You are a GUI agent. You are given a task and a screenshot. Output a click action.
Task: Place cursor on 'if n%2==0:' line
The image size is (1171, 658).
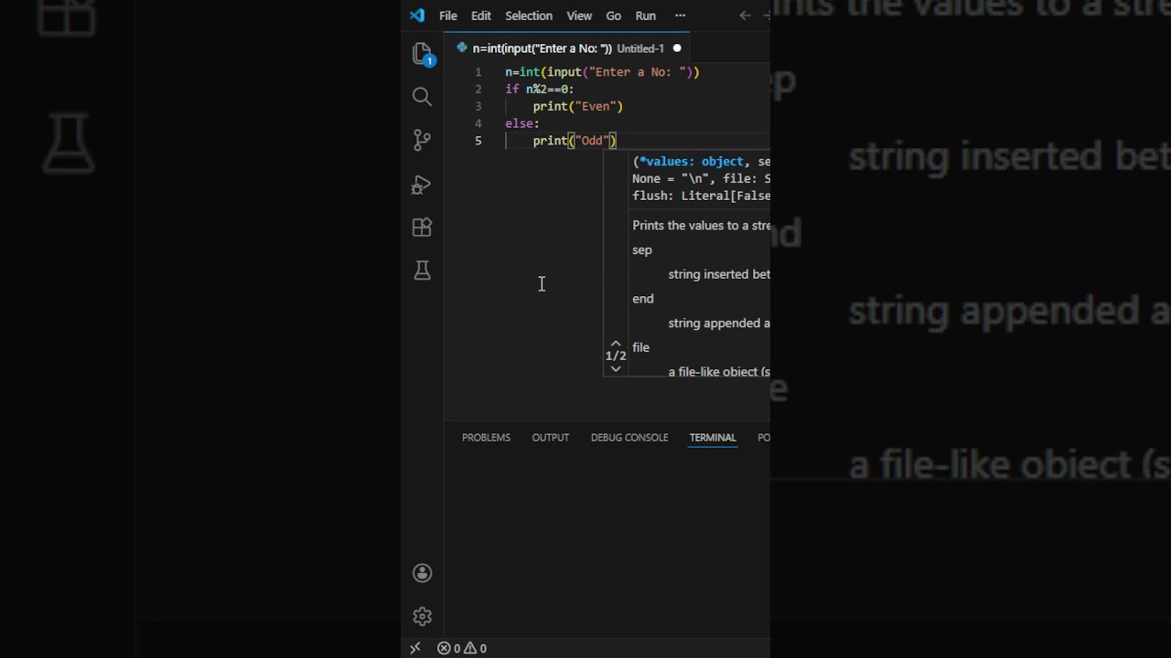(540, 90)
